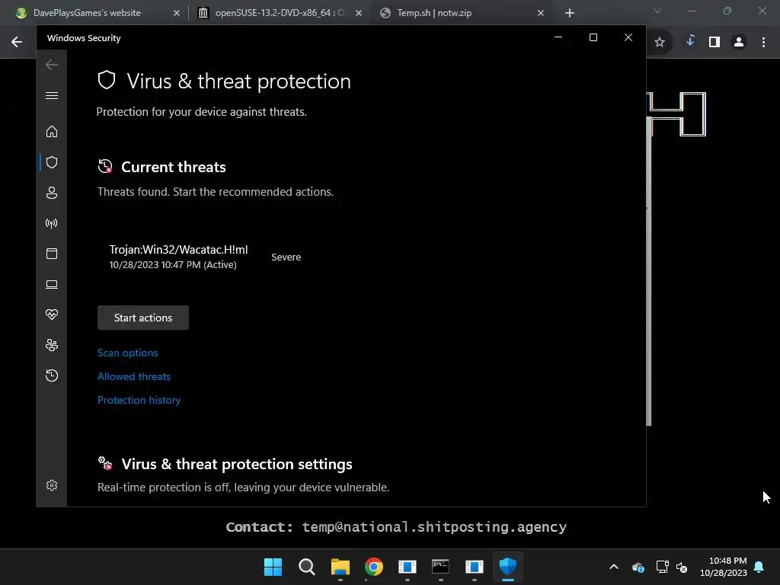Open taskbar Search

pyautogui.click(x=307, y=567)
